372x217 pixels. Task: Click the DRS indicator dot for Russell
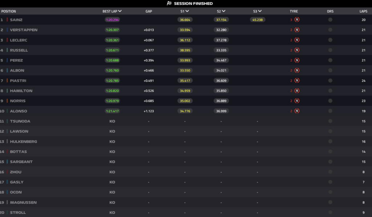330,50
